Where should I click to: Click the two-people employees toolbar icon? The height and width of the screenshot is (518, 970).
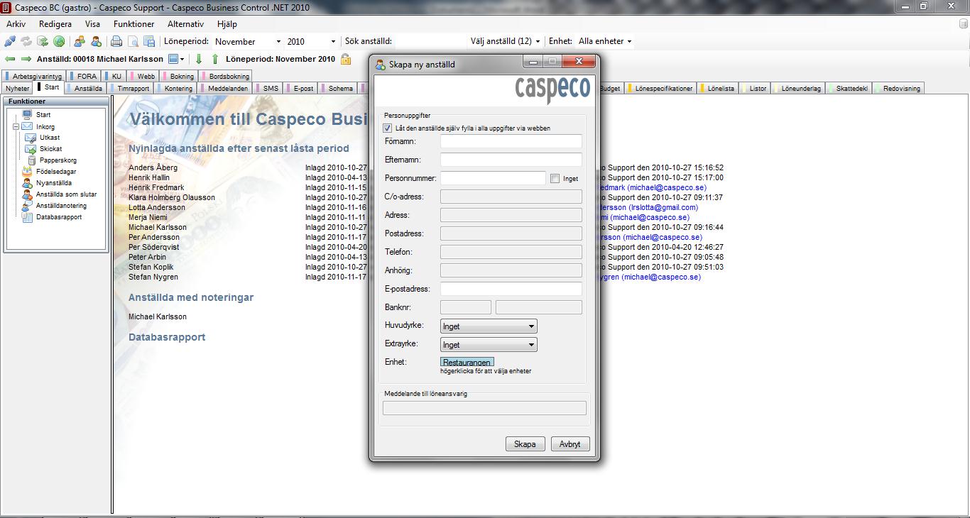[80, 41]
